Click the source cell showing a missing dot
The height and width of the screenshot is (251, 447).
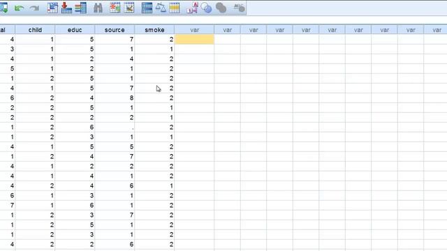[x=115, y=127]
